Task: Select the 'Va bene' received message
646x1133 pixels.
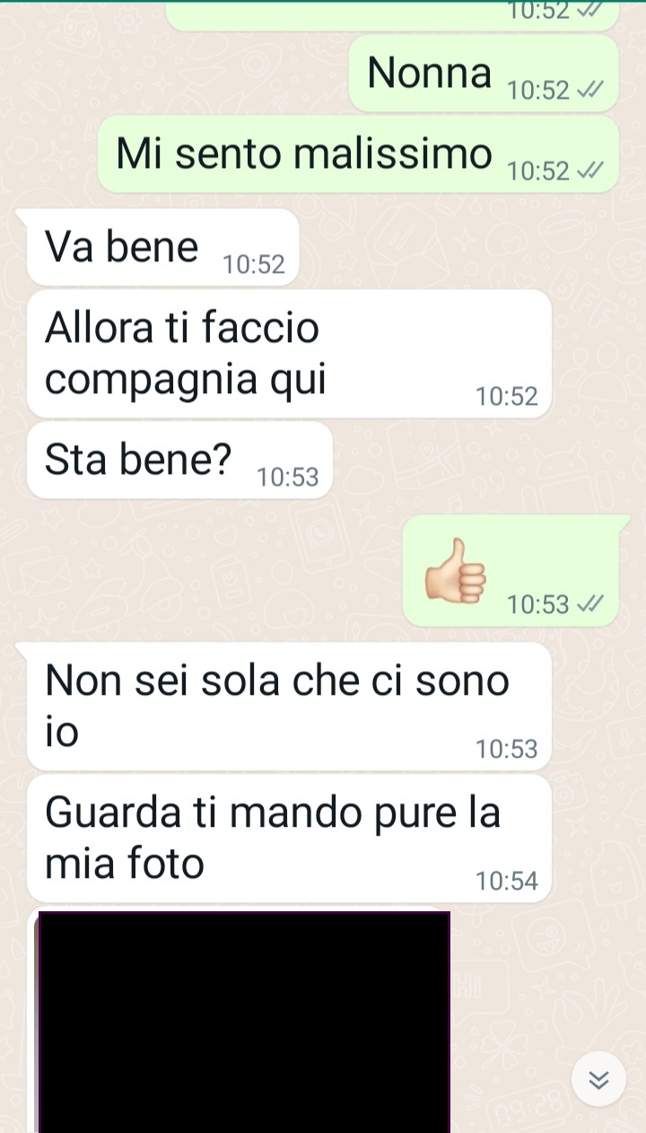Action: pos(162,248)
